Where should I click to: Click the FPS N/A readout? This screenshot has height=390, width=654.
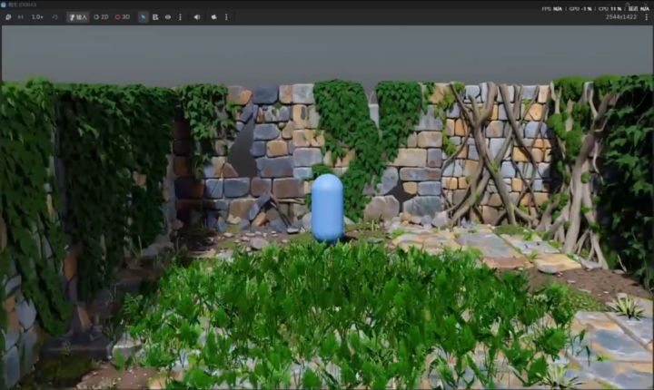552,9
